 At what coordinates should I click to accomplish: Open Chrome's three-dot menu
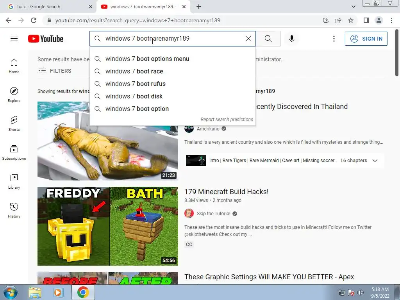click(x=391, y=20)
